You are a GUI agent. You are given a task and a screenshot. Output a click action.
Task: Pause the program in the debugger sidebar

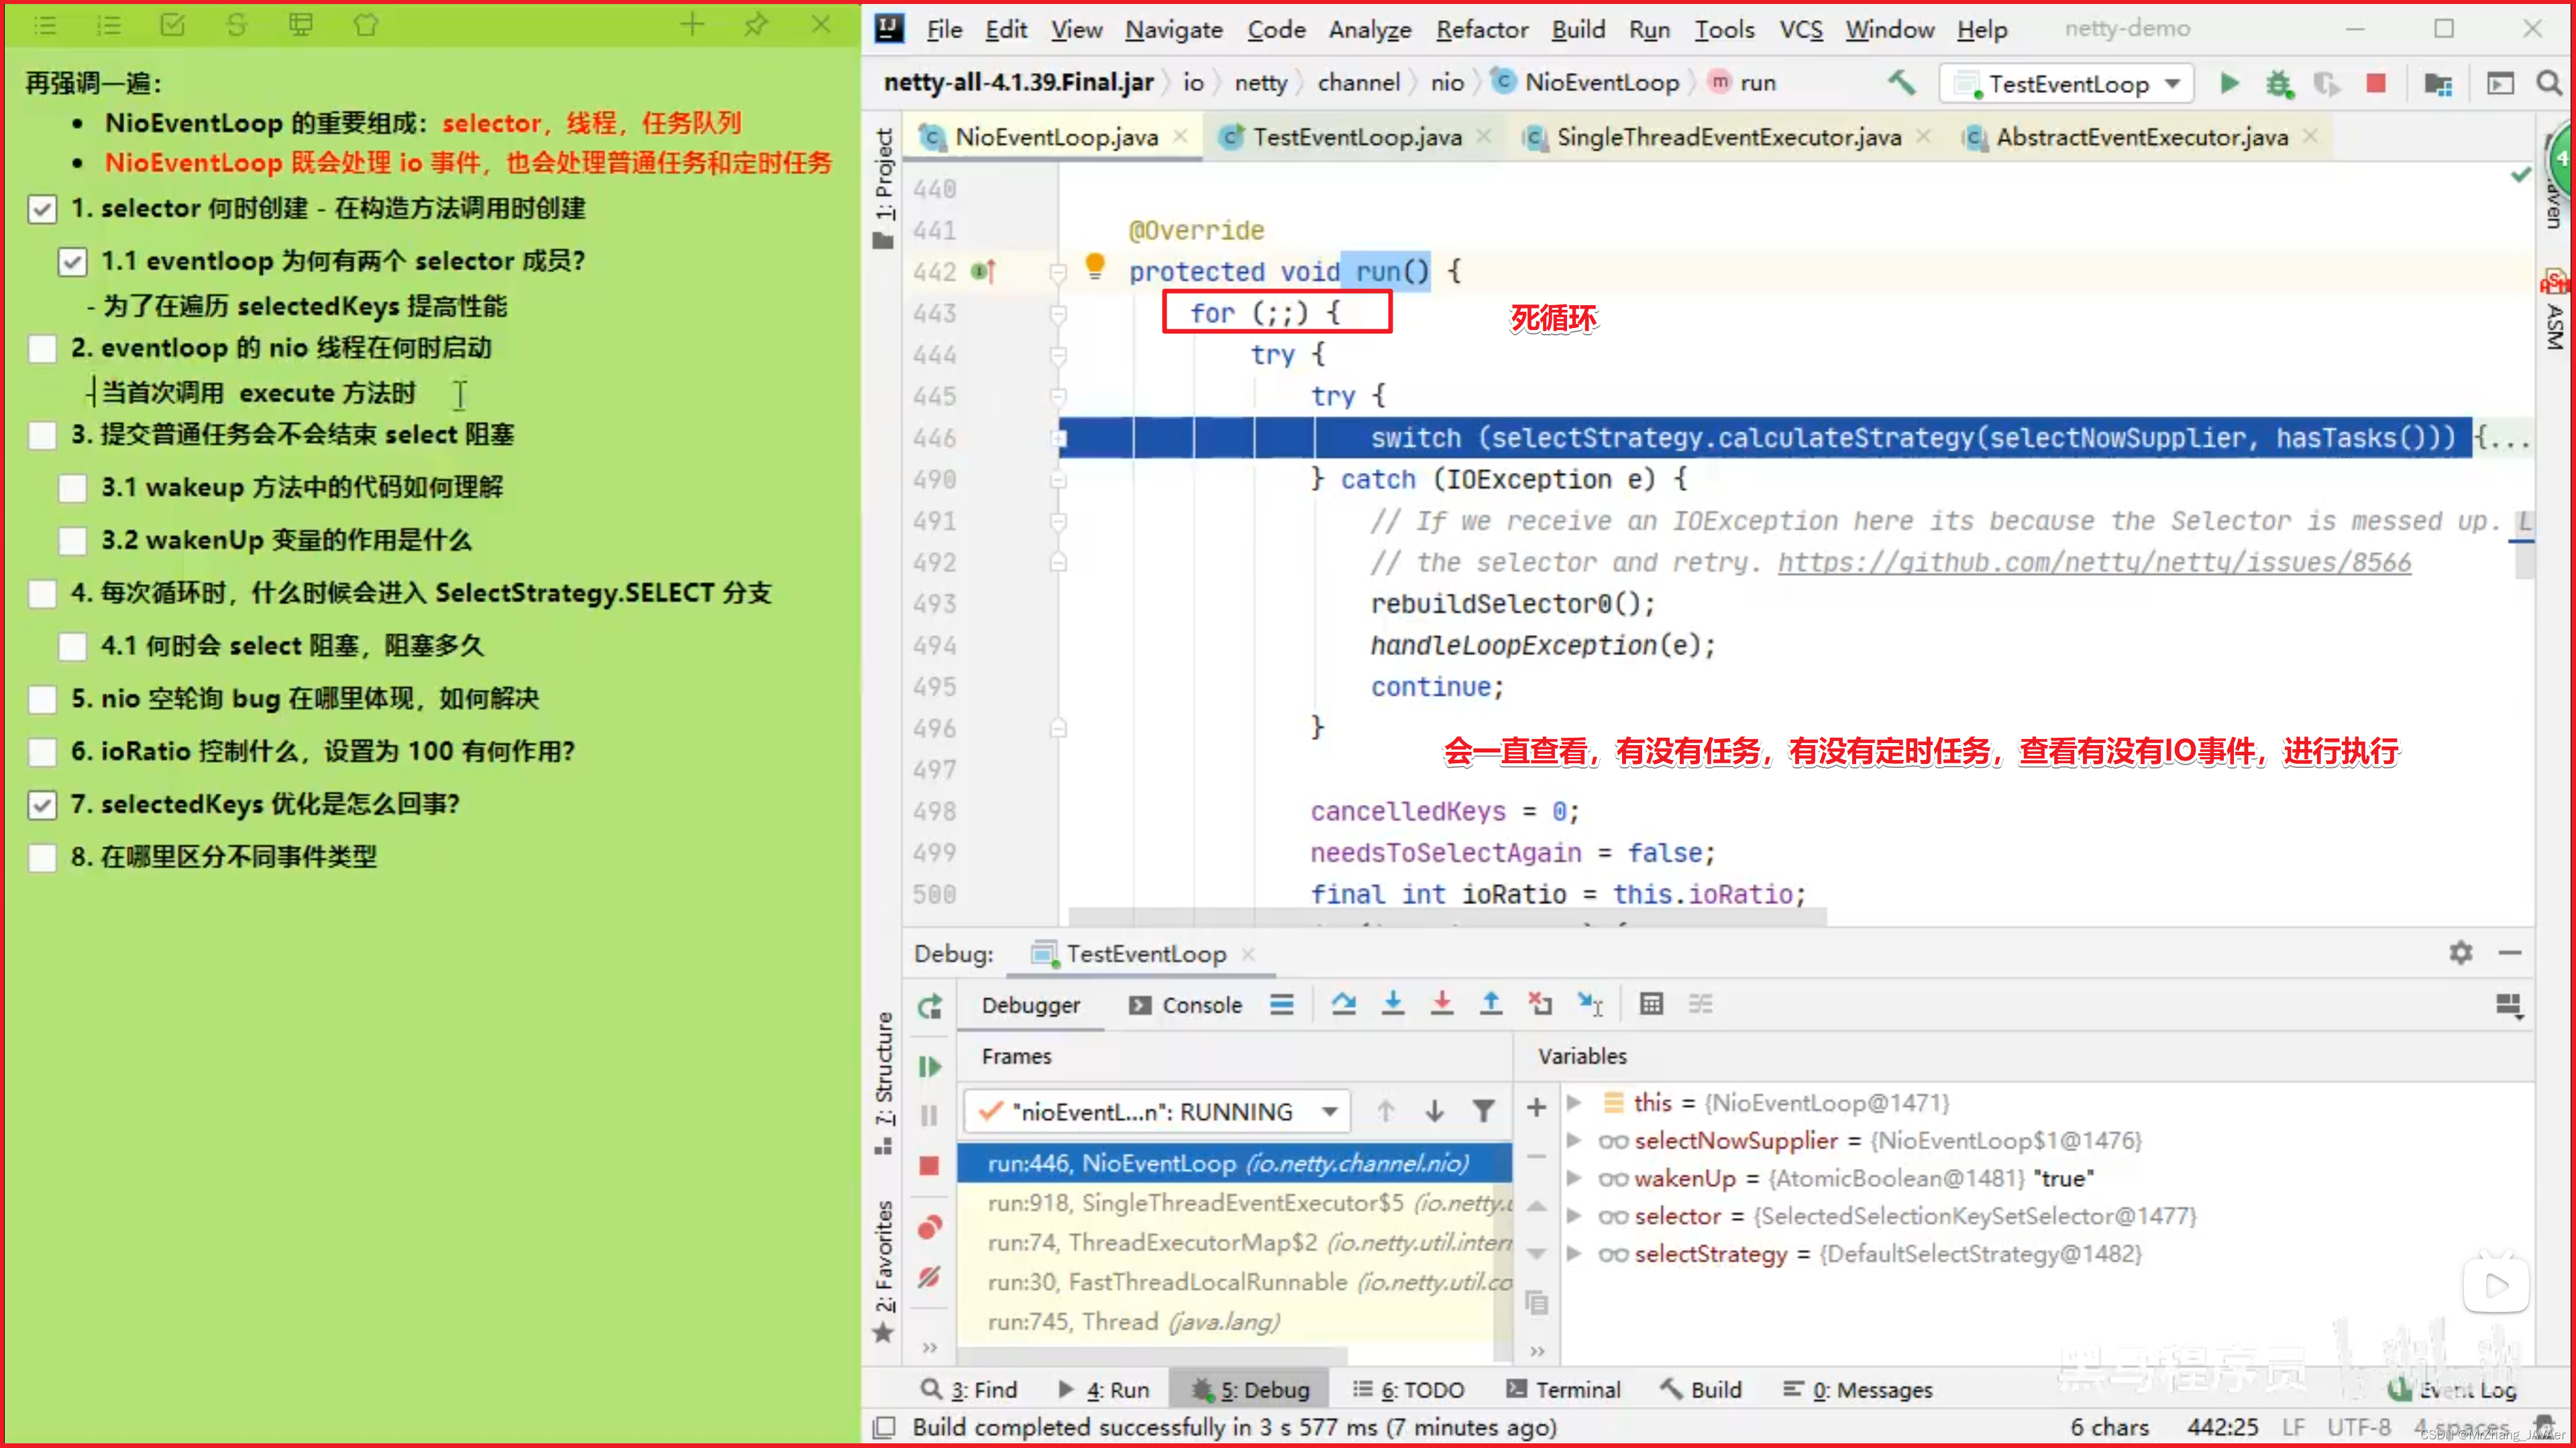point(930,1115)
